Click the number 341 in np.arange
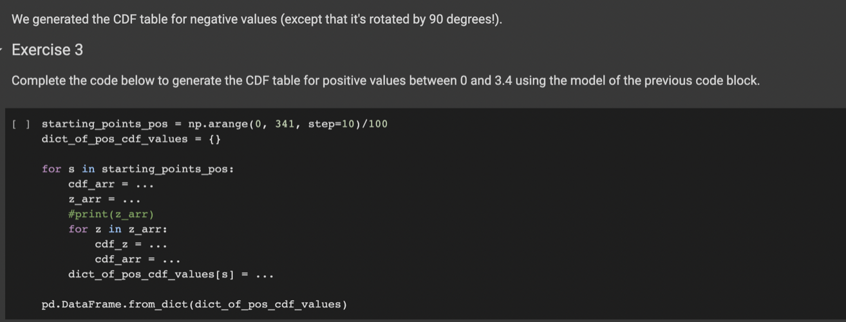Screen dimensions: 846x322 285,124
